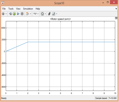Click the x-axis label 10
This screenshot has height=102, width=119.
(x=115, y=93)
